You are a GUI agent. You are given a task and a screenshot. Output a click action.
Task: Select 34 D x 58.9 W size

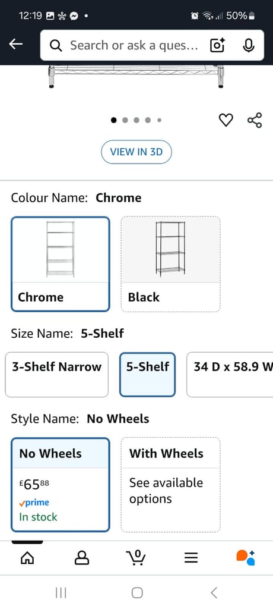[230, 375]
